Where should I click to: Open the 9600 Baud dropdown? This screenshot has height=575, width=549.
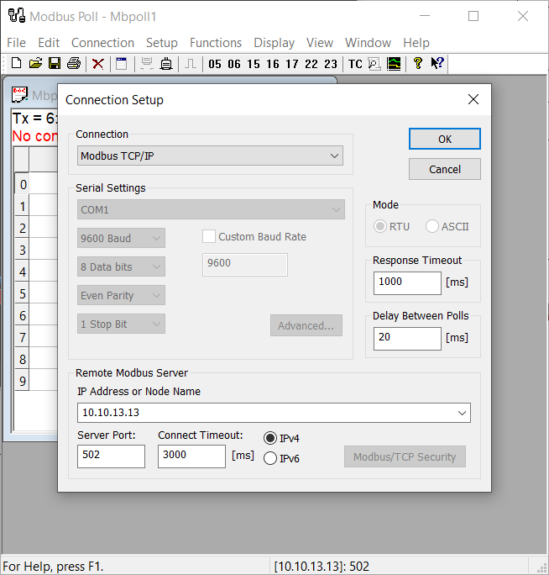[121, 238]
